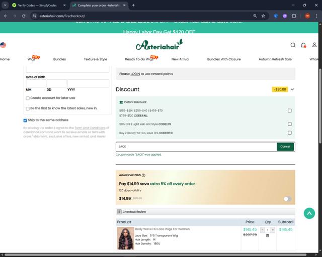Open the site search icon

click(x=293, y=45)
